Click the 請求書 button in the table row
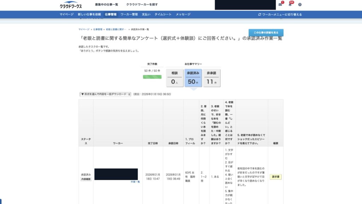362x204 pixels. point(276,177)
